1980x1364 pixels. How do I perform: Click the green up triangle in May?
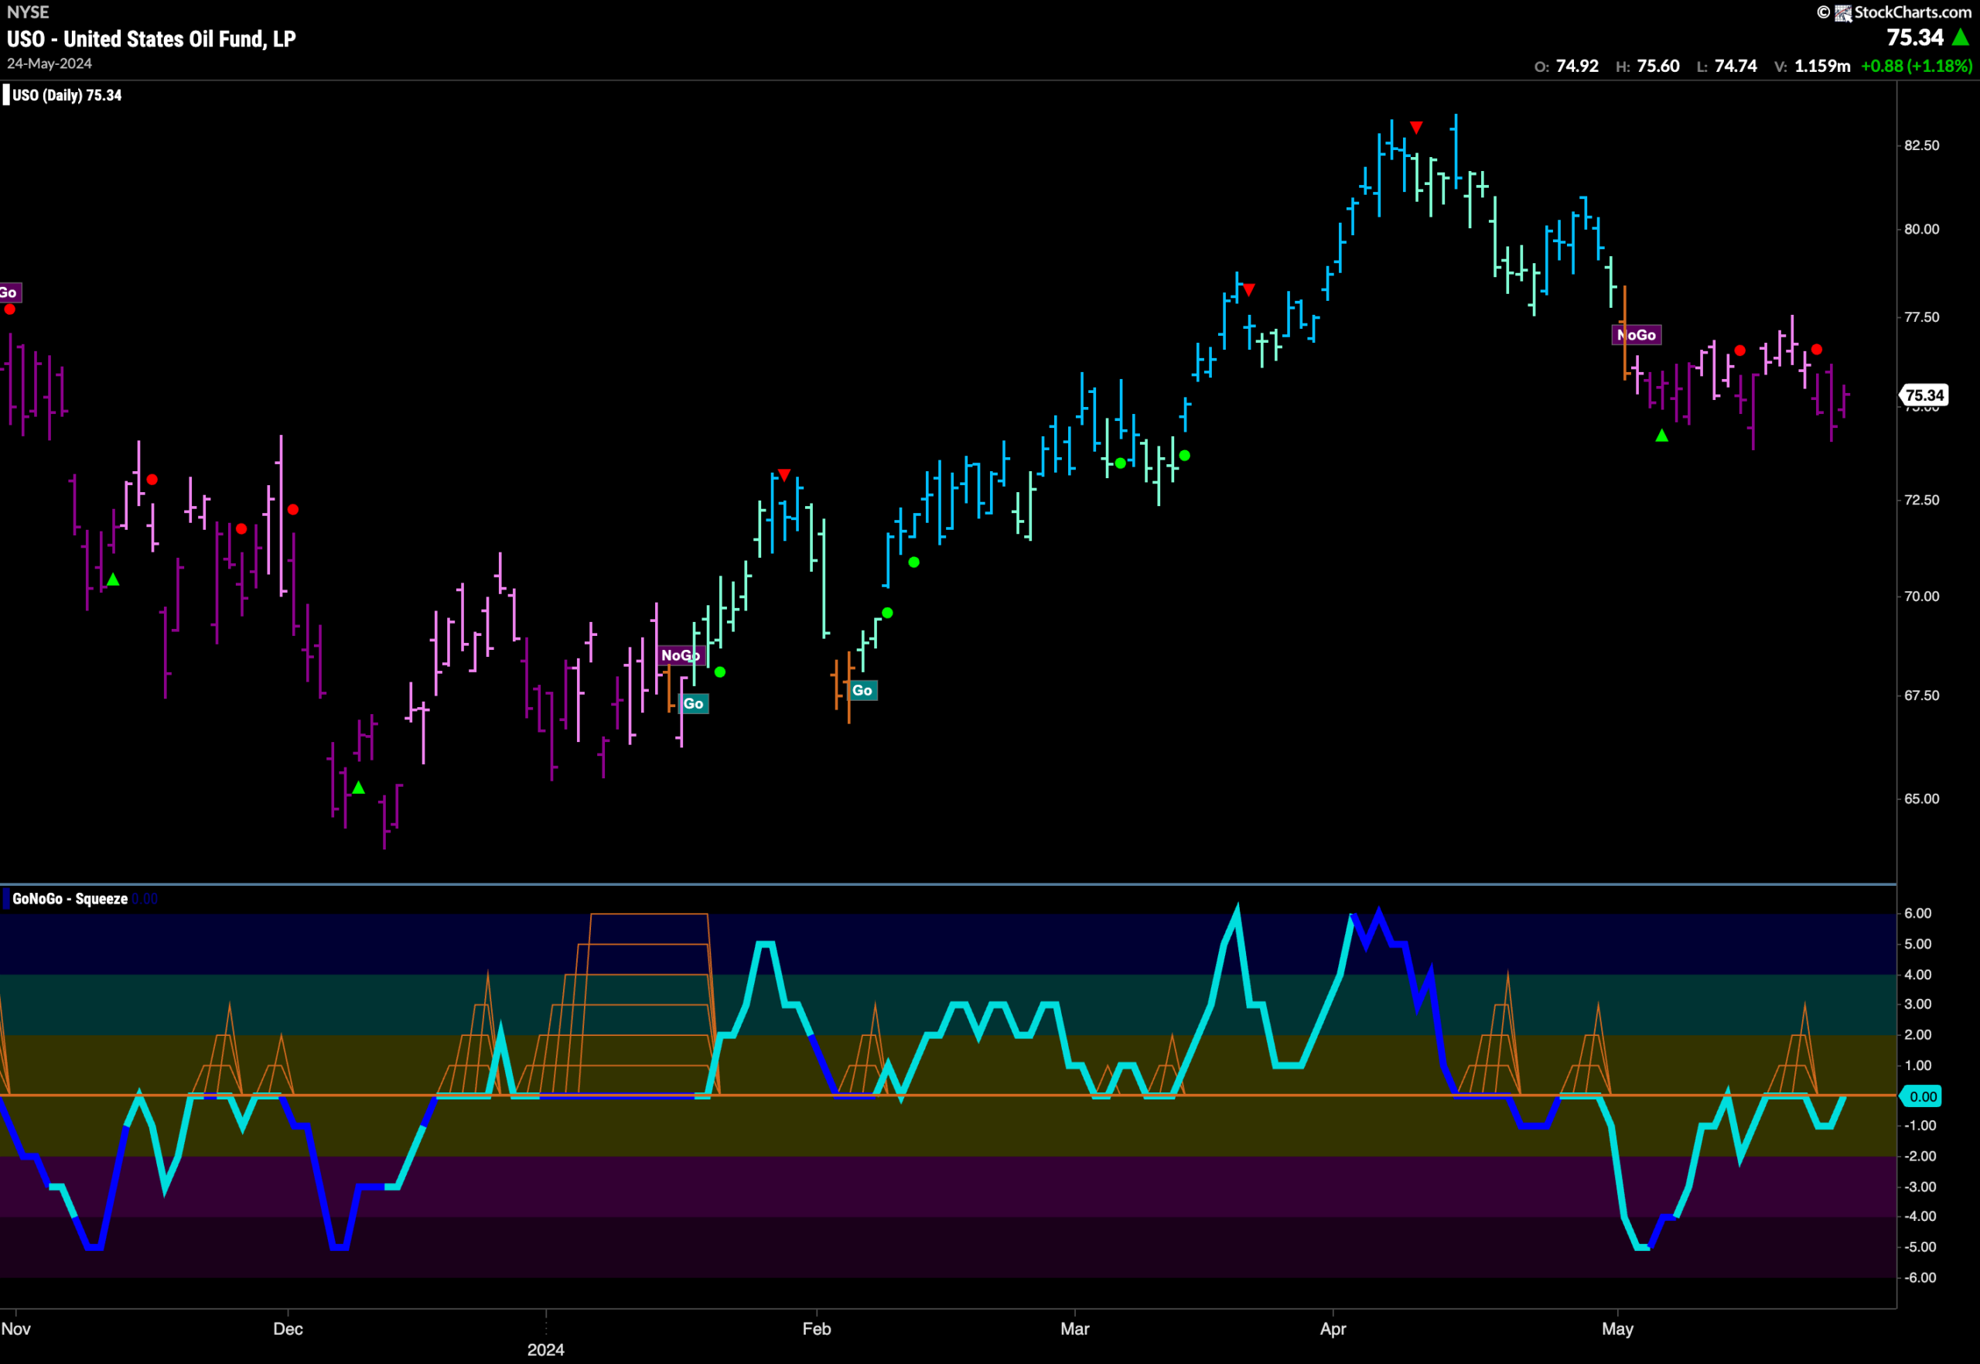[x=1661, y=436]
